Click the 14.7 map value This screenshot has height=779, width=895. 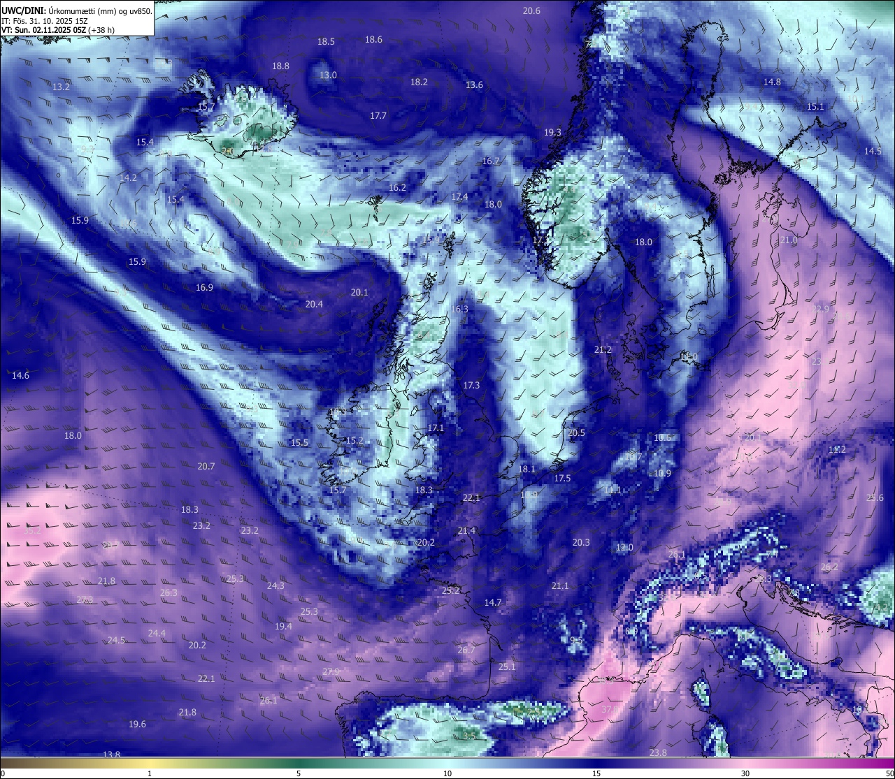point(493,602)
